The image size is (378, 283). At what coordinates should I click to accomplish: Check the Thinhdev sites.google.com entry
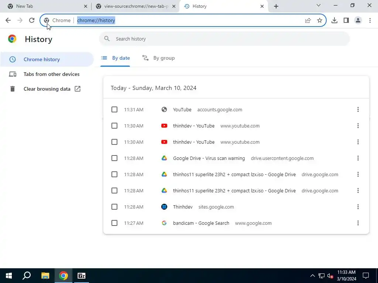pyautogui.click(x=114, y=207)
